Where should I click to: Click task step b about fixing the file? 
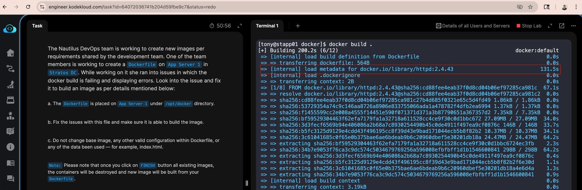click(x=125, y=122)
